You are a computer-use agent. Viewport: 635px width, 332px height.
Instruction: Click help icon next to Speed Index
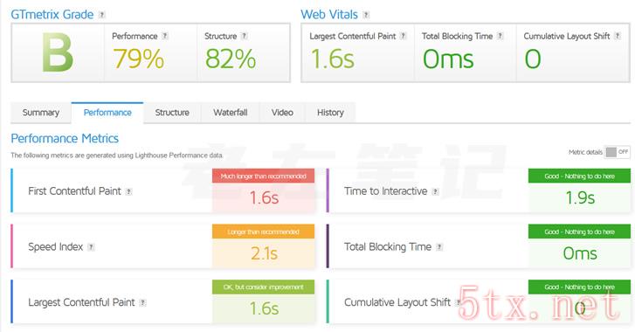[91, 247]
